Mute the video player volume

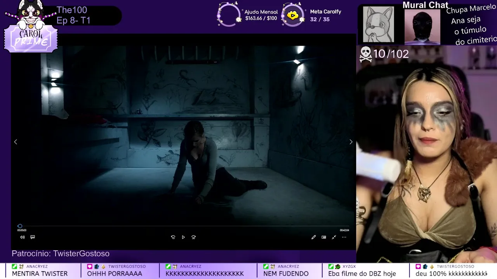pos(23,237)
